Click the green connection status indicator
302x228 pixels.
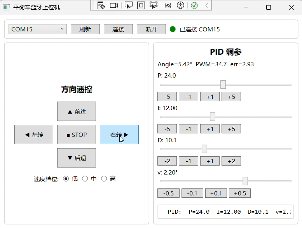173,29
